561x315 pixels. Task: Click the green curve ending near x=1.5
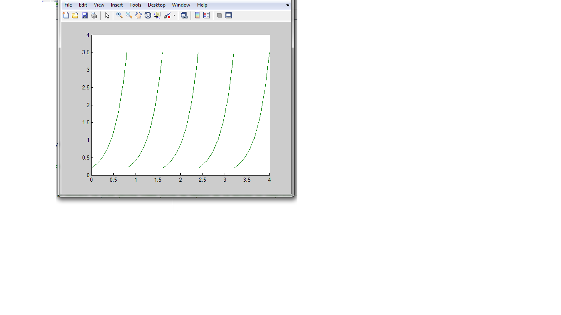(155, 111)
